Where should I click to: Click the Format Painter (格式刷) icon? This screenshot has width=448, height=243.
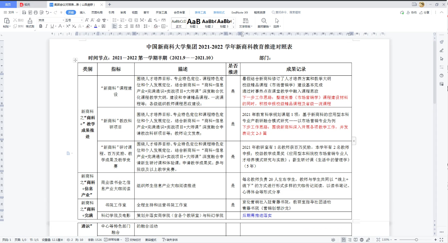click(30, 21)
